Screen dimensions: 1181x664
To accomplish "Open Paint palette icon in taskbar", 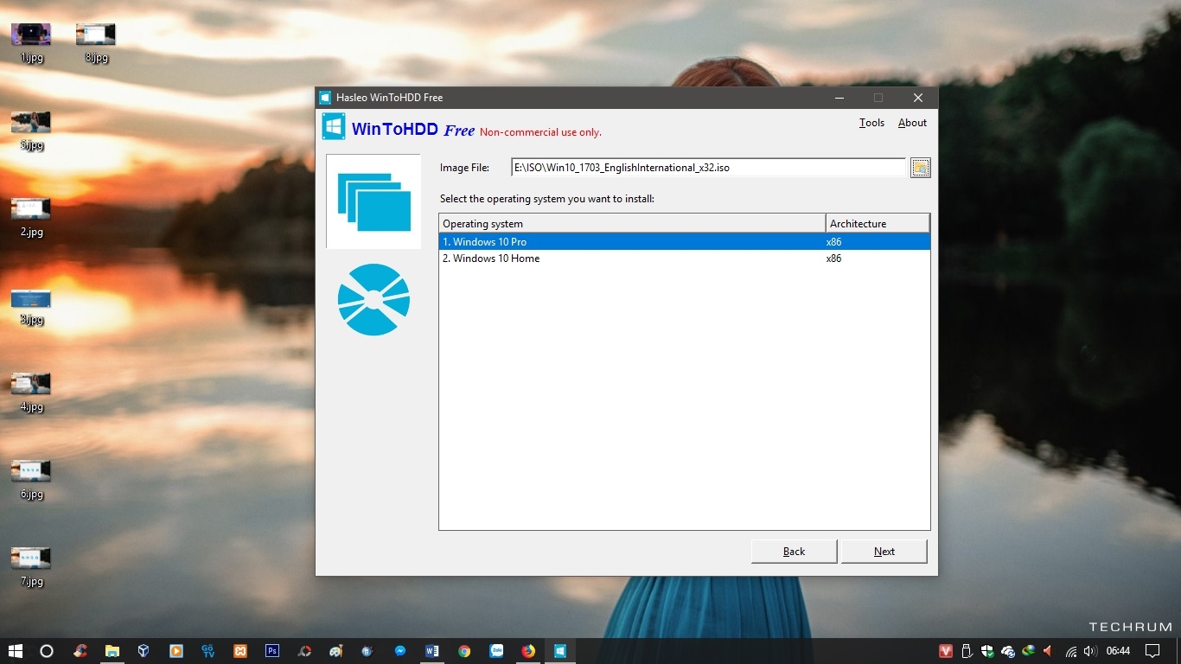I will coord(336,651).
